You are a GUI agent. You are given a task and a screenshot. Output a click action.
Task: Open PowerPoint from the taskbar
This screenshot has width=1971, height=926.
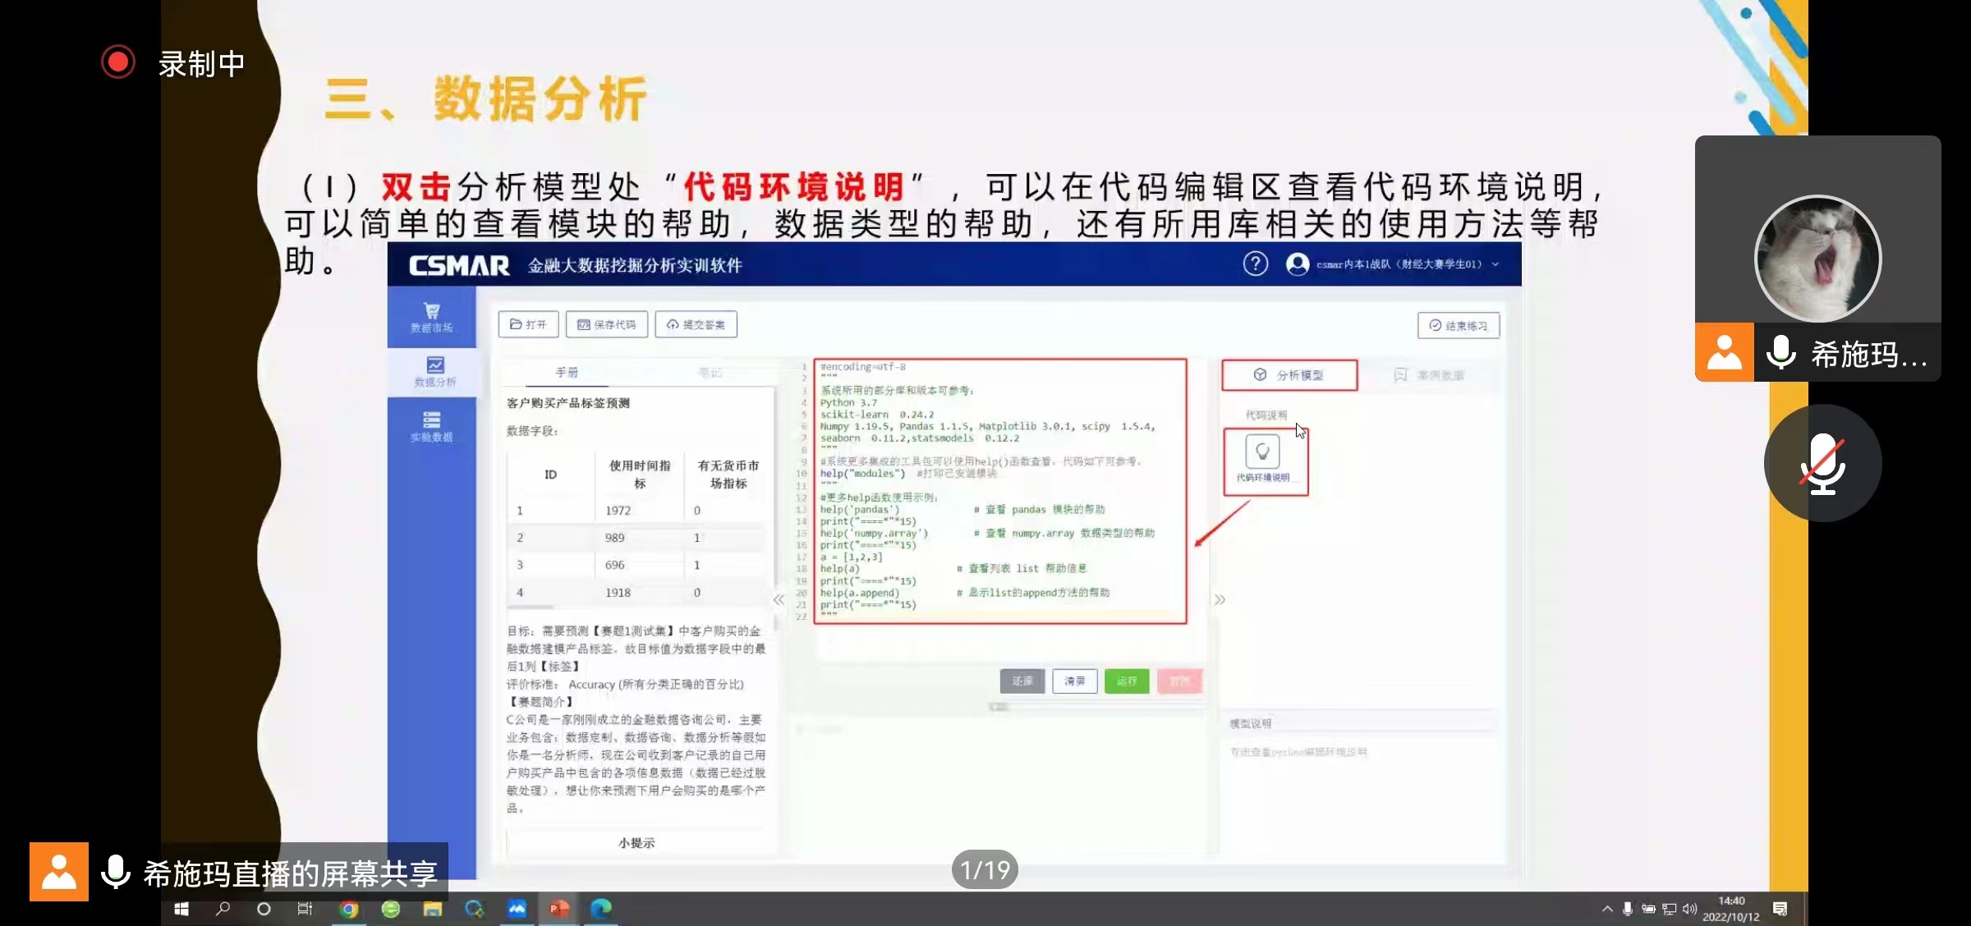(558, 909)
